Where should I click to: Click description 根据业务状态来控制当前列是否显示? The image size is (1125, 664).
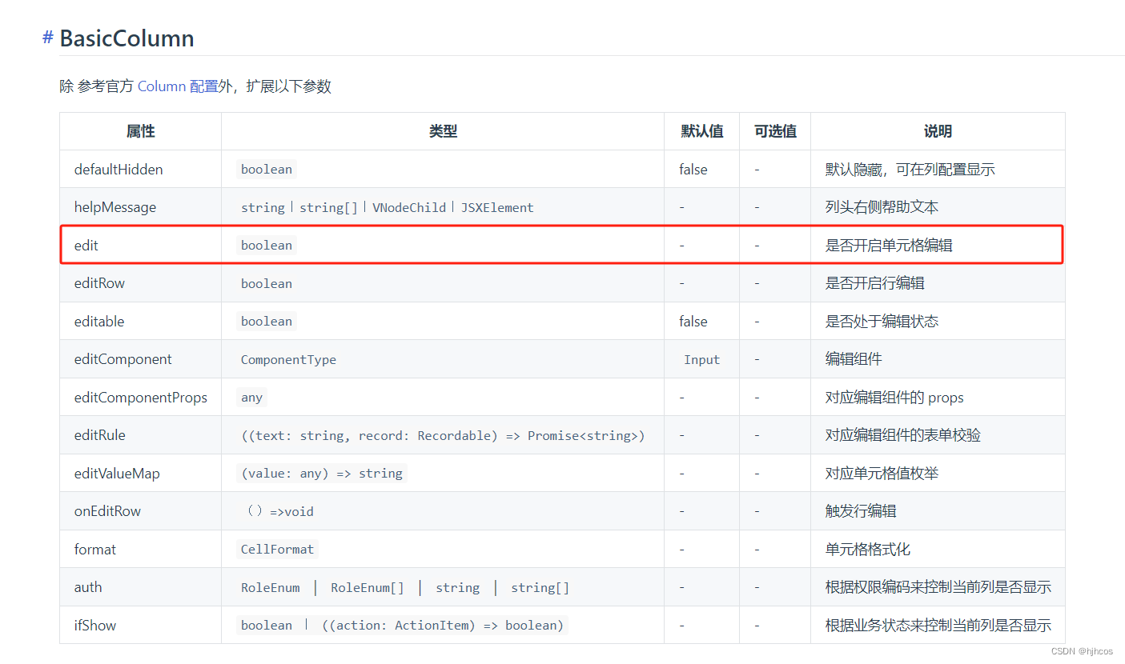pyautogui.click(x=938, y=626)
